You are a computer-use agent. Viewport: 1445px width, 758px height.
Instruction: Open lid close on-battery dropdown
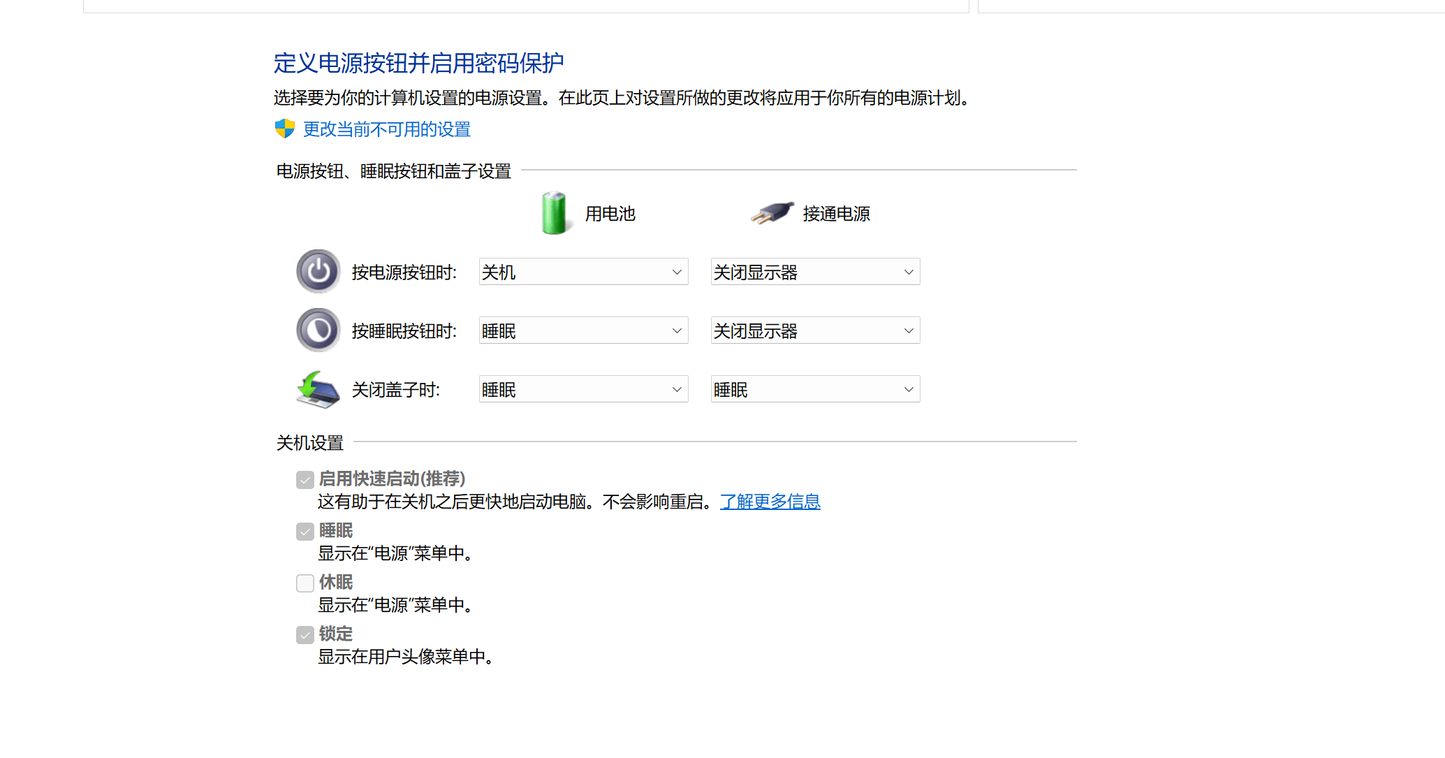583,389
